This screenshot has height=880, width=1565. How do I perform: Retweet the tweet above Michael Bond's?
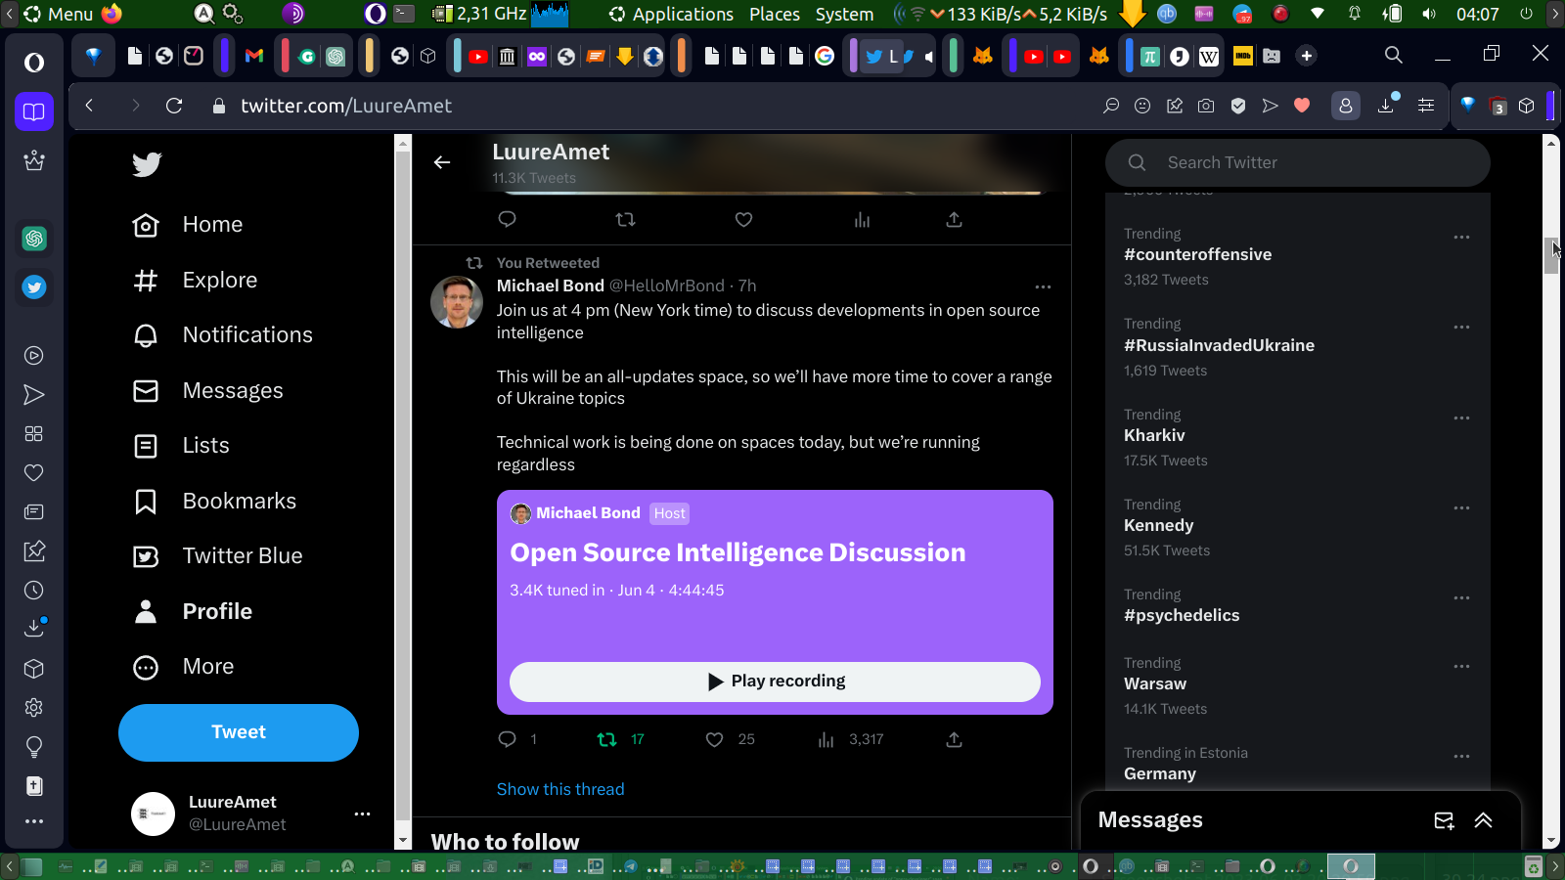(626, 219)
